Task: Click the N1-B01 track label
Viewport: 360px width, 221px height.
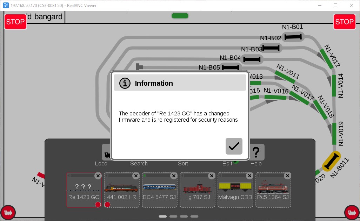Action: pos(292,27)
